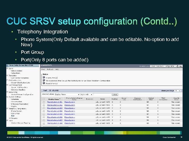Expand the Security tree node

coord(10,118)
